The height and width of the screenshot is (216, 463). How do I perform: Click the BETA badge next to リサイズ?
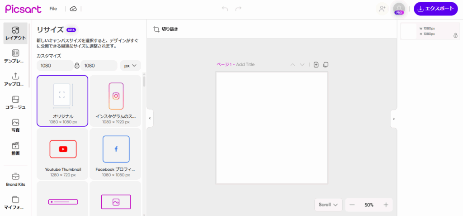71,30
